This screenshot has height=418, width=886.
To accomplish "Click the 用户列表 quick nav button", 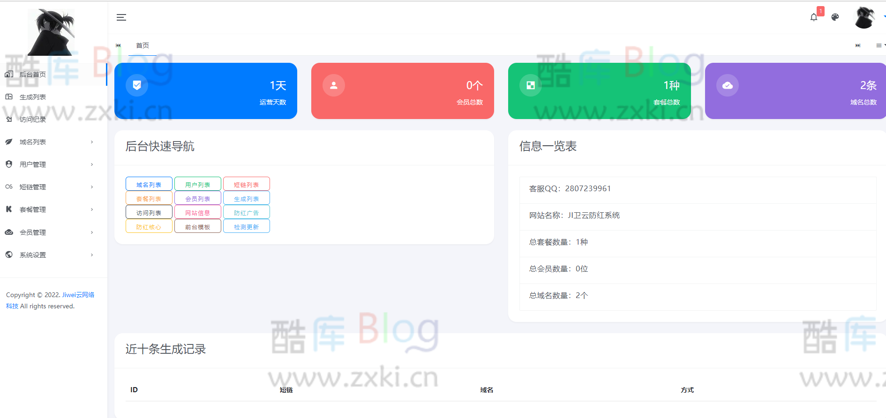I will click(x=198, y=184).
